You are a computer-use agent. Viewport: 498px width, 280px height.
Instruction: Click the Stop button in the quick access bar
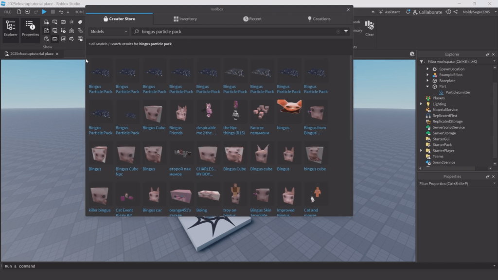pos(53,12)
